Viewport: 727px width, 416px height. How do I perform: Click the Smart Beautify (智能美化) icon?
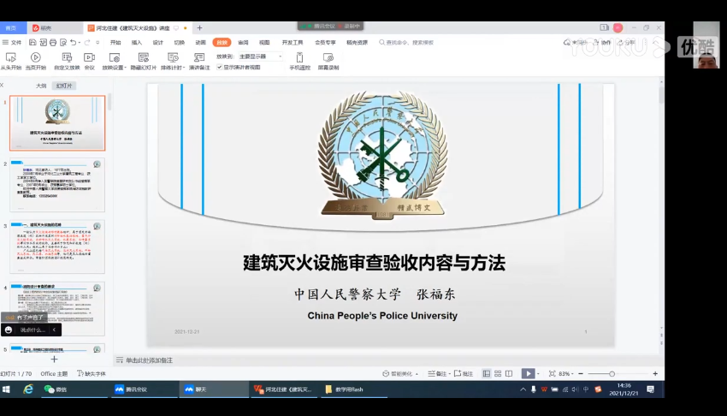click(386, 373)
